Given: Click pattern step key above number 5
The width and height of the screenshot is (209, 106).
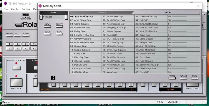Looking at the screenshot, I should click(98, 85).
